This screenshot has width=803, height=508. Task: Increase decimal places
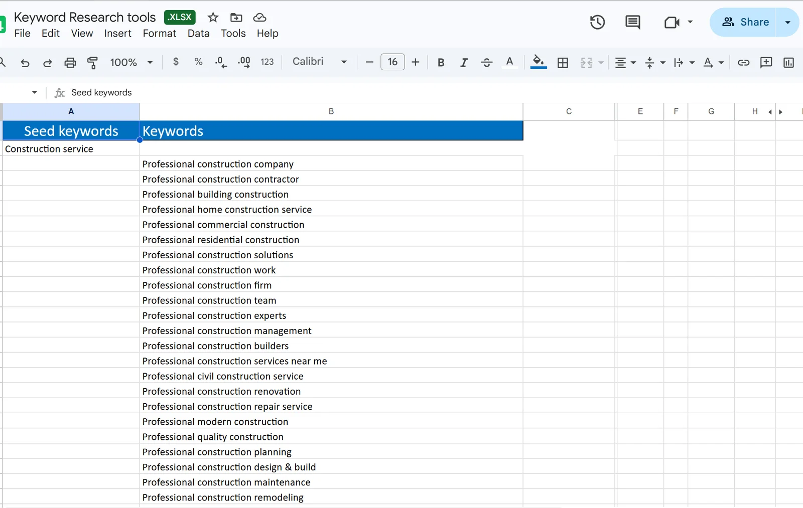point(244,62)
